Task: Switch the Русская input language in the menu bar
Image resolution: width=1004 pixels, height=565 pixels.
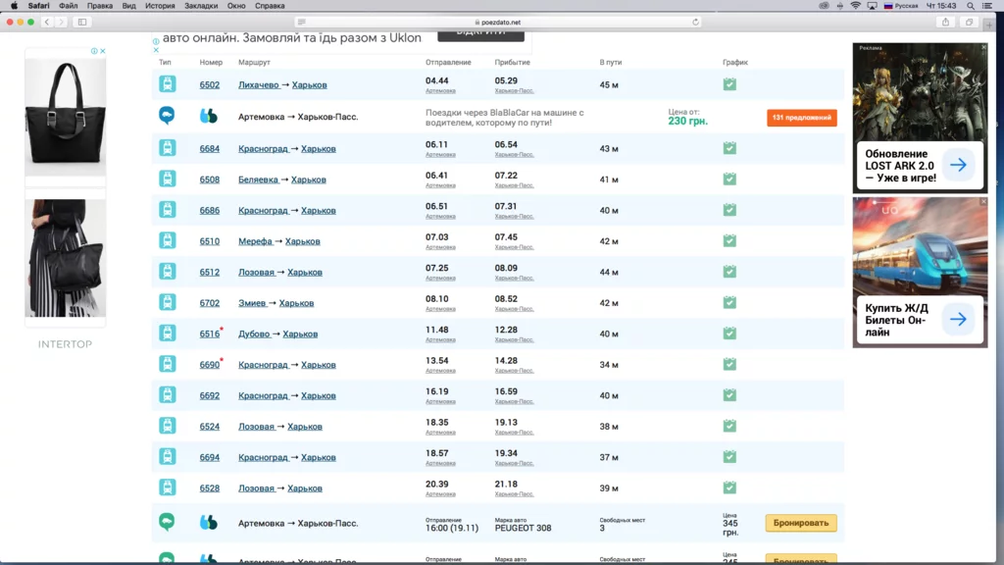Action: click(x=901, y=6)
